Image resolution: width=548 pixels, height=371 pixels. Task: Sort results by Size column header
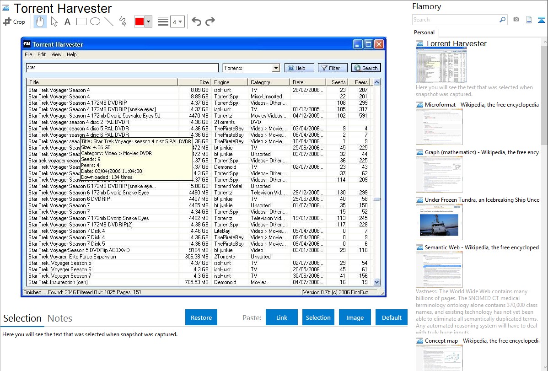[194, 82]
